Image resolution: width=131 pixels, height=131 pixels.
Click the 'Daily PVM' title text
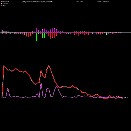tap(5, 2)
